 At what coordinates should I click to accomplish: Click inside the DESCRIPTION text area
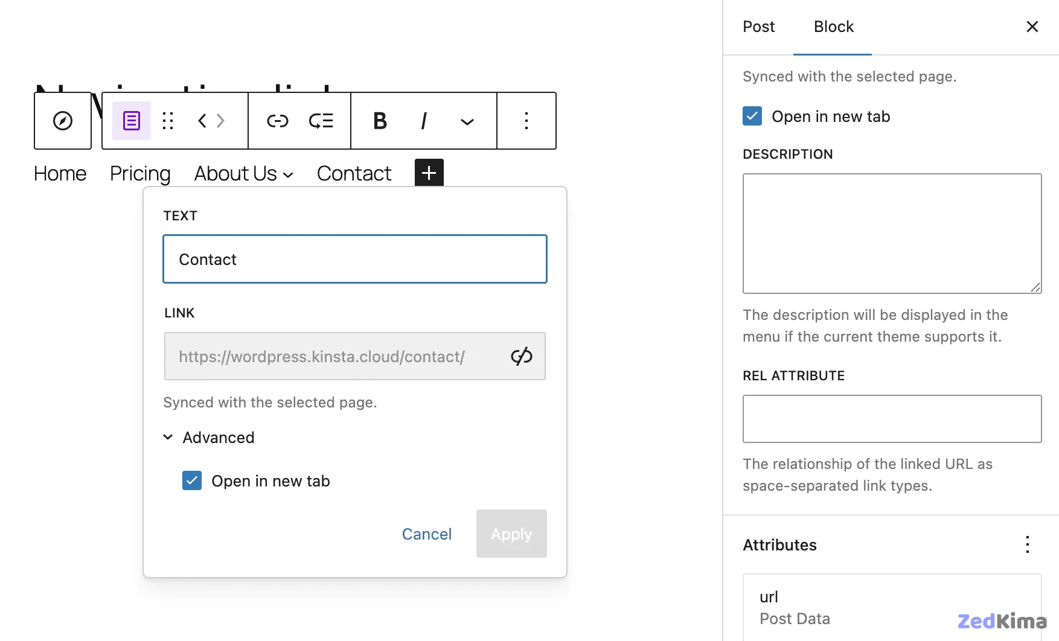891,234
